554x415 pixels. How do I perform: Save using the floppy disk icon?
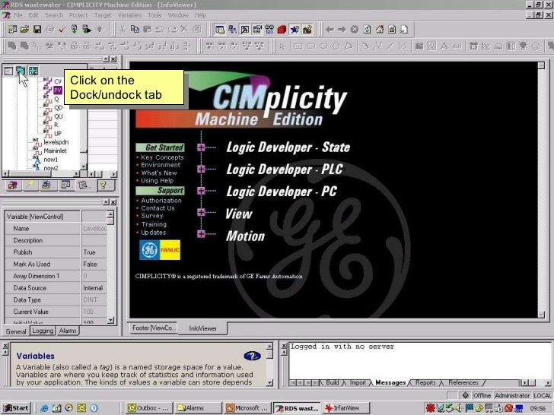click(37, 30)
